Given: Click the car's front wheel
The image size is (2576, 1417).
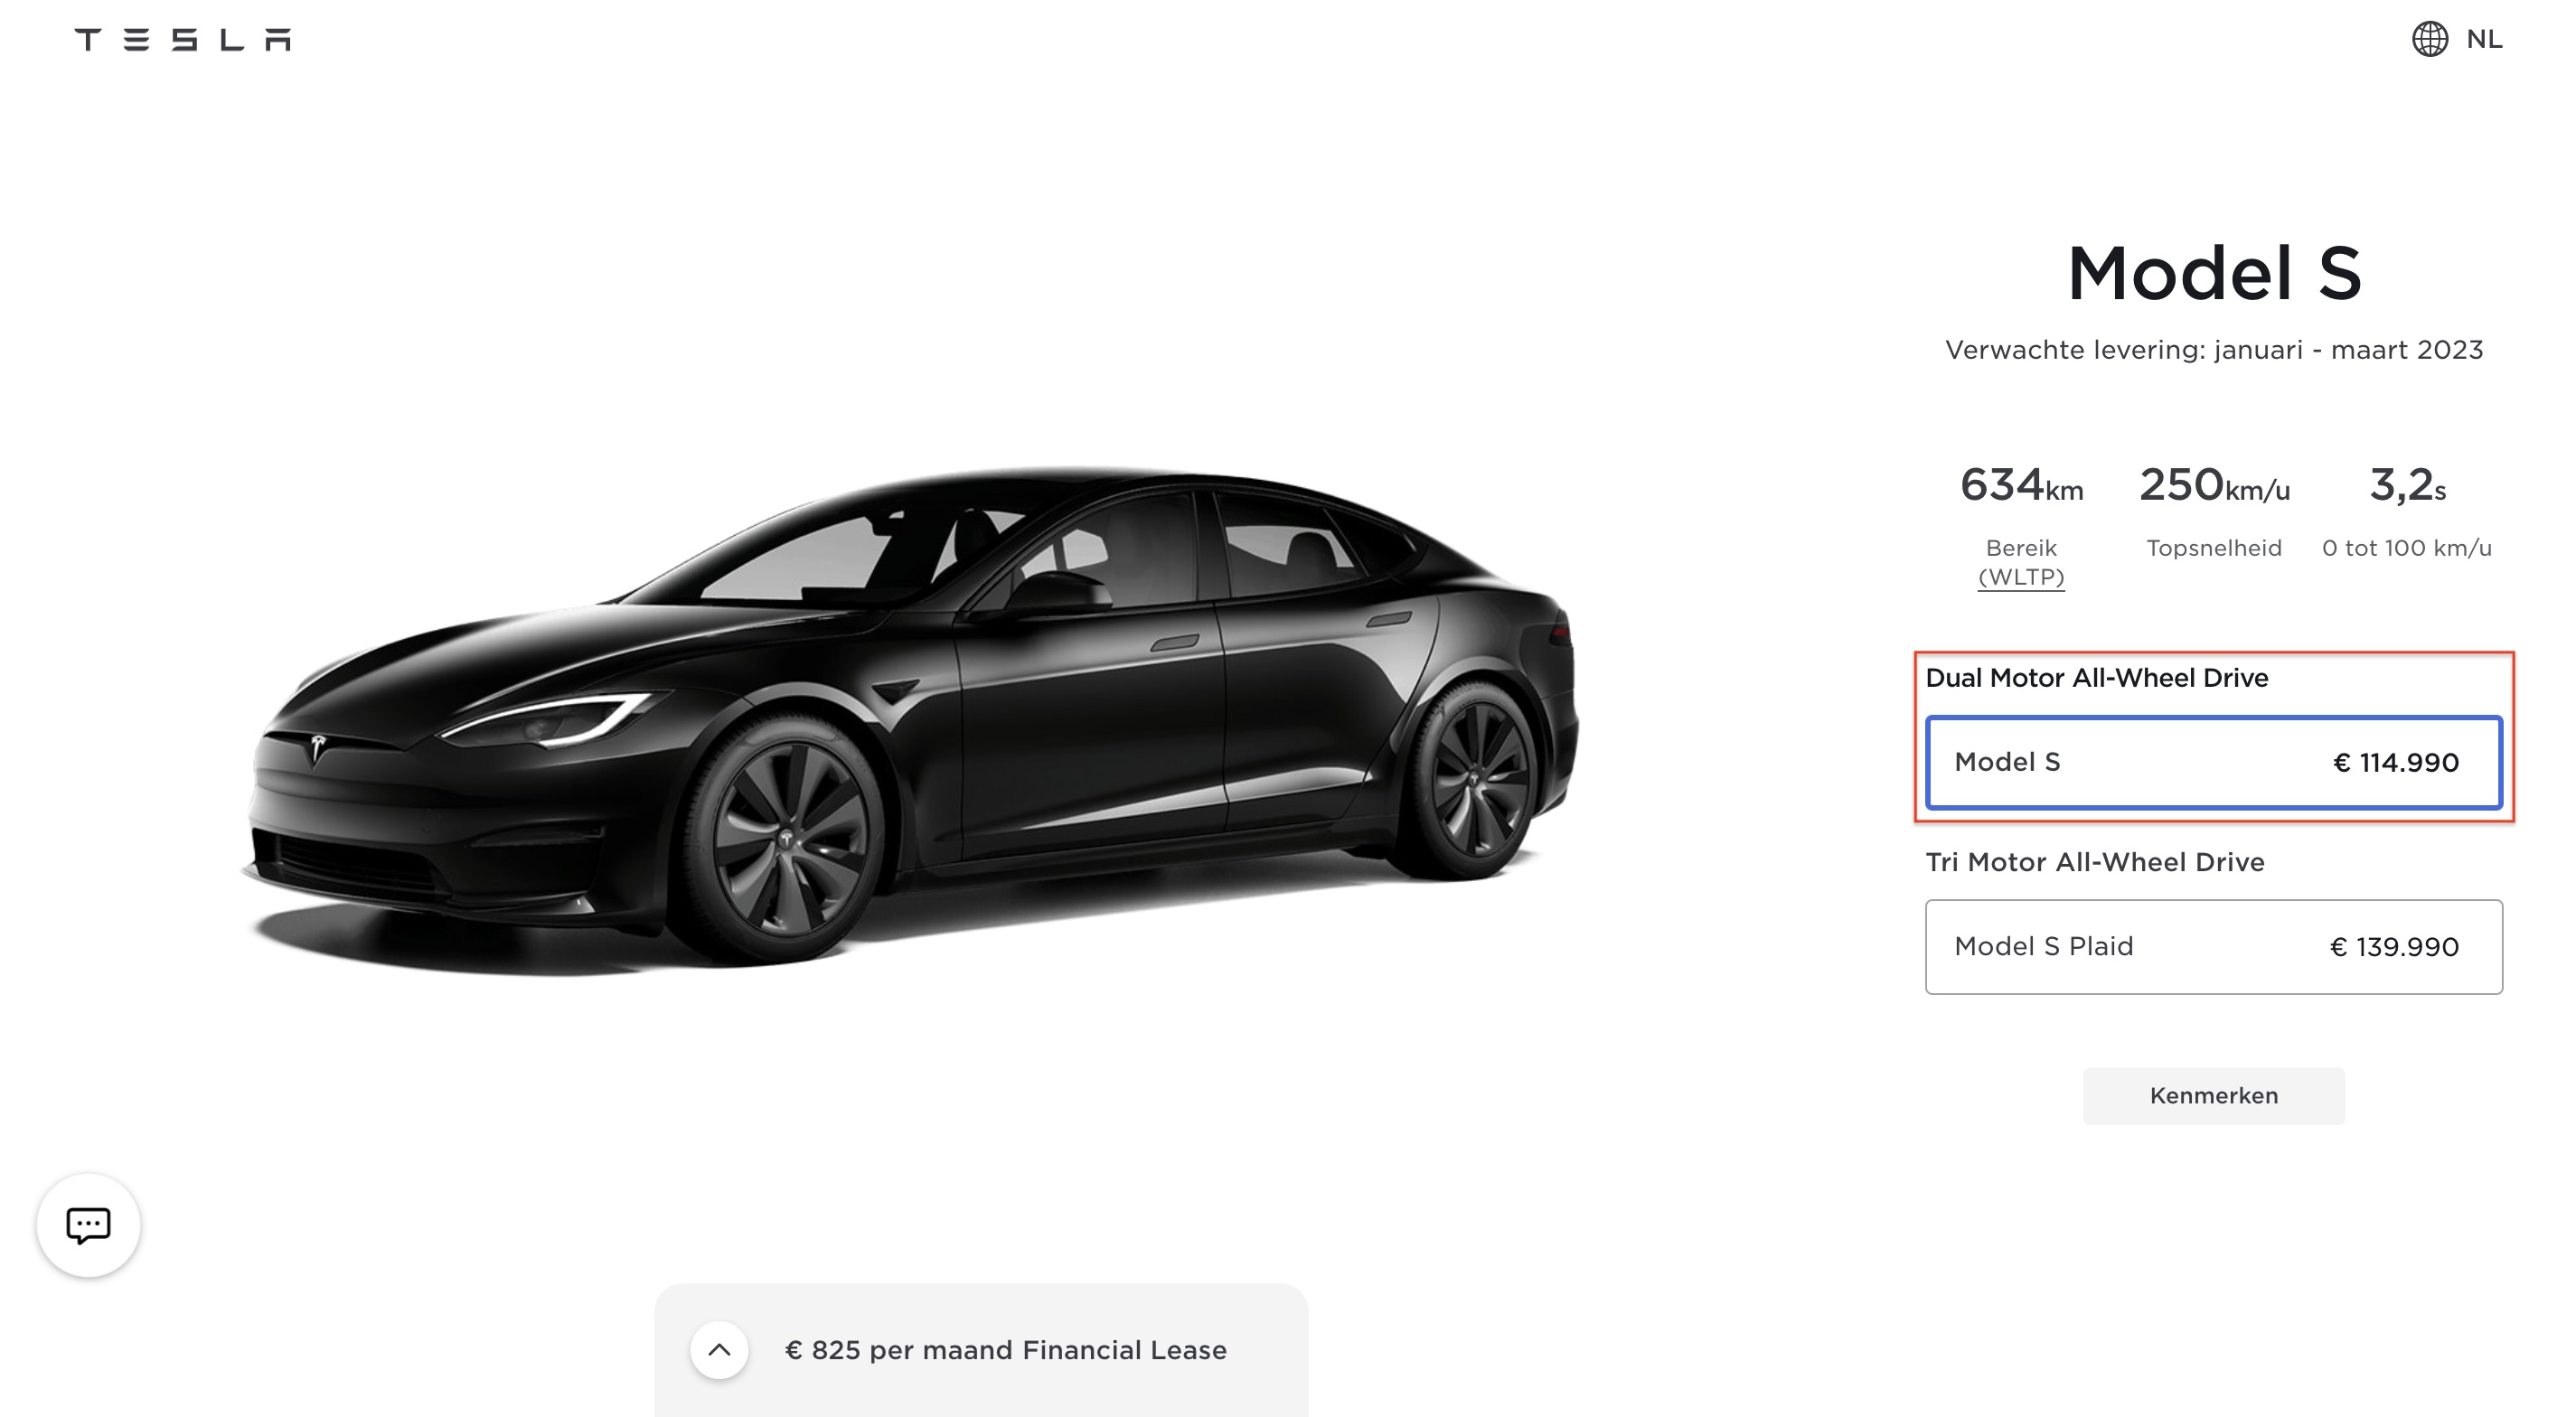Looking at the screenshot, I should click(x=786, y=838).
